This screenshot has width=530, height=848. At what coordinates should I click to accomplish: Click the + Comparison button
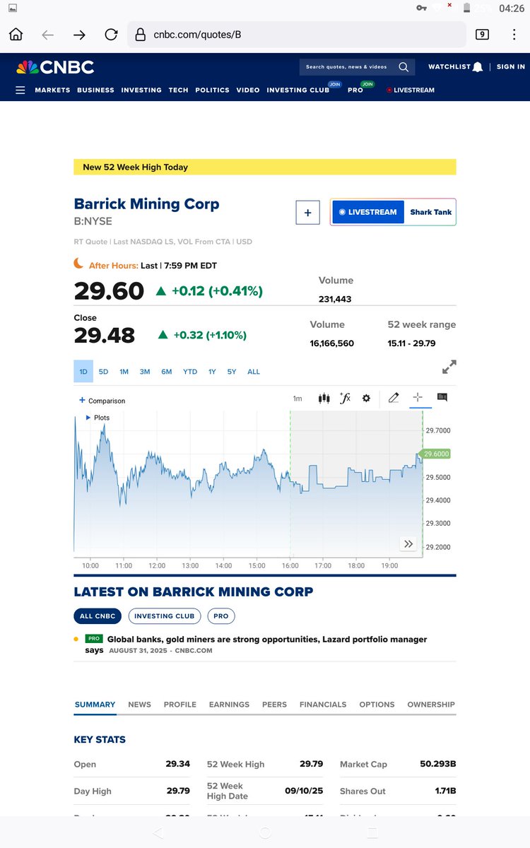[x=102, y=401]
